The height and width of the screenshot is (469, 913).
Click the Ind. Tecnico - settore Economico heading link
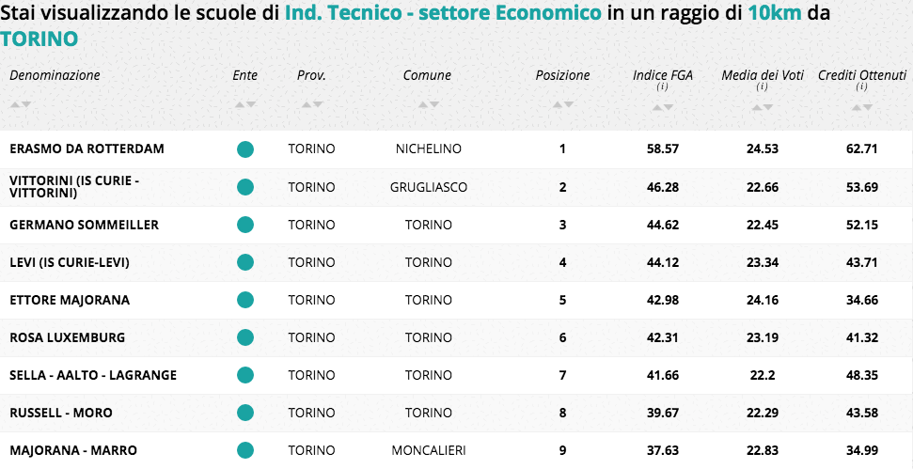click(x=443, y=13)
